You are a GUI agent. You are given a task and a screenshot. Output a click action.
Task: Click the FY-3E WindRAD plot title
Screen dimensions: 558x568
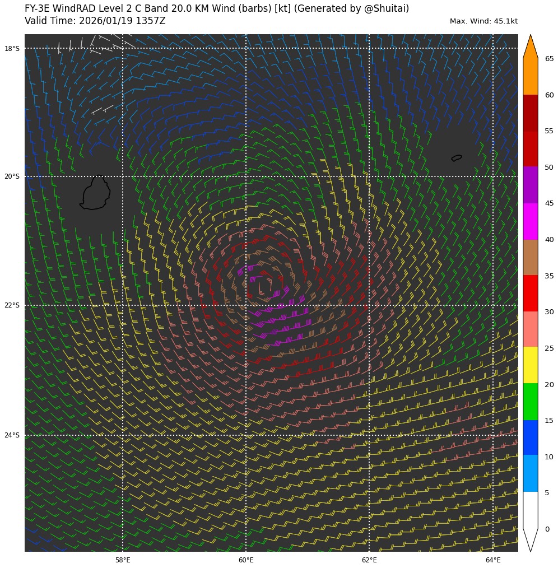point(217,9)
